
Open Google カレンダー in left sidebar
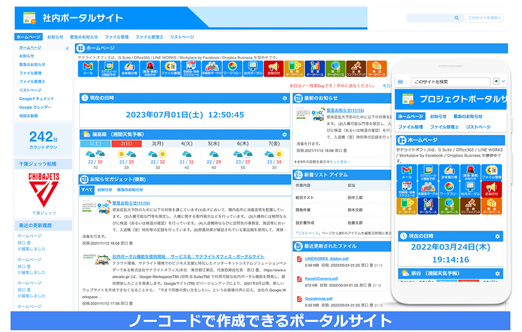tap(35, 107)
